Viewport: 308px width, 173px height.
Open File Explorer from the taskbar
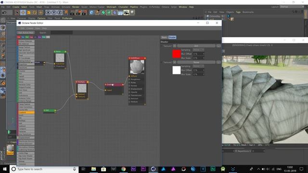(x=93, y=169)
